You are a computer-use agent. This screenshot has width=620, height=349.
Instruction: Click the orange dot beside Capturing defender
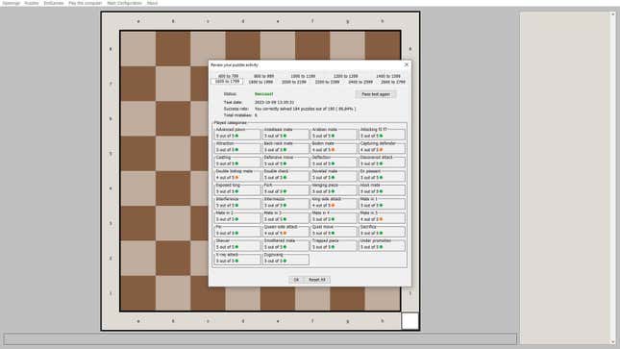click(x=382, y=150)
